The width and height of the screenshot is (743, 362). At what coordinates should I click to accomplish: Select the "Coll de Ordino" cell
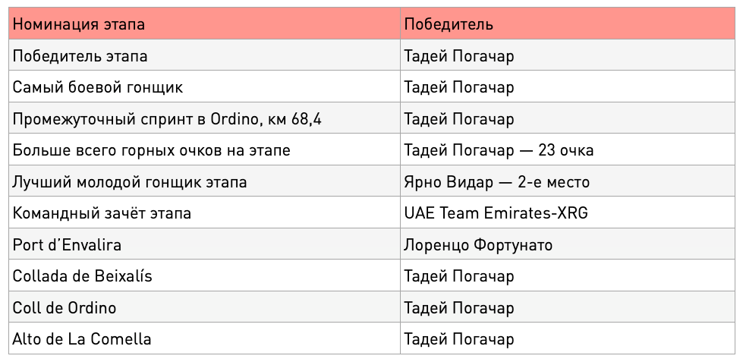[x=204, y=307]
